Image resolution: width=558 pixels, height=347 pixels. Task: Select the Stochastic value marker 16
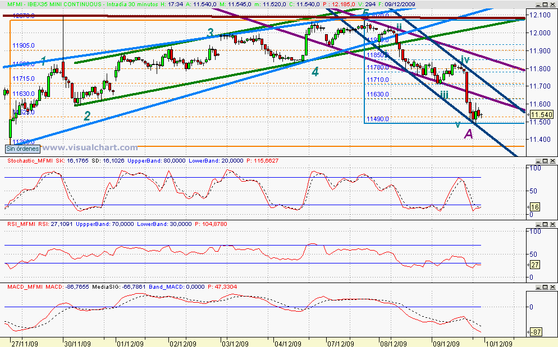tap(535, 207)
